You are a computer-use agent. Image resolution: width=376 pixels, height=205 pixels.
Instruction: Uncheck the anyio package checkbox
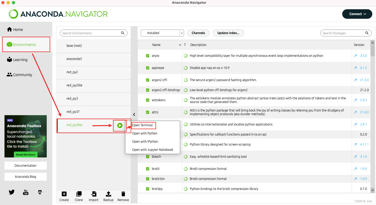(x=148, y=56)
